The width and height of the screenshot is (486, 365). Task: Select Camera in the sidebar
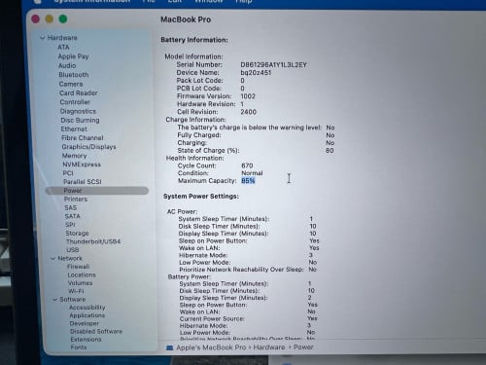coord(71,84)
